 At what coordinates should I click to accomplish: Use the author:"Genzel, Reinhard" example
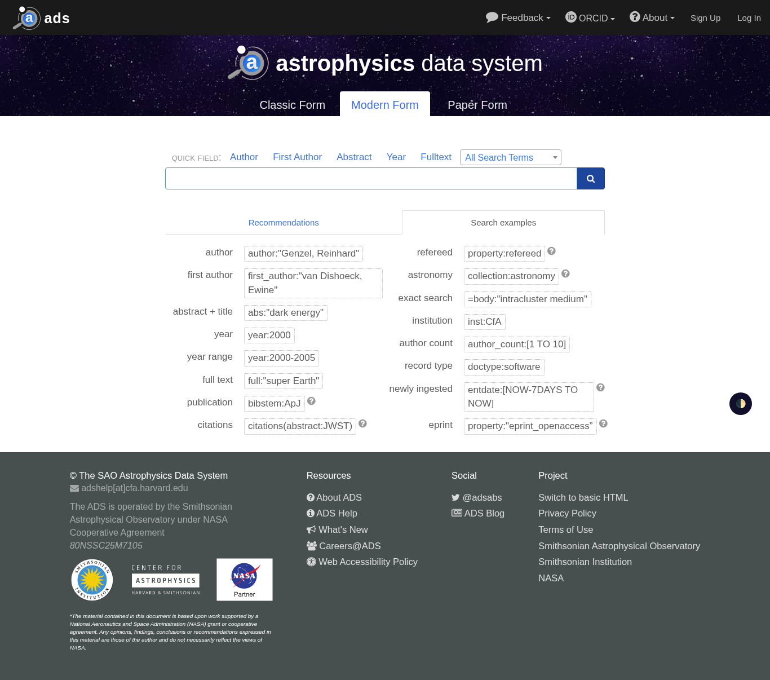point(303,254)
